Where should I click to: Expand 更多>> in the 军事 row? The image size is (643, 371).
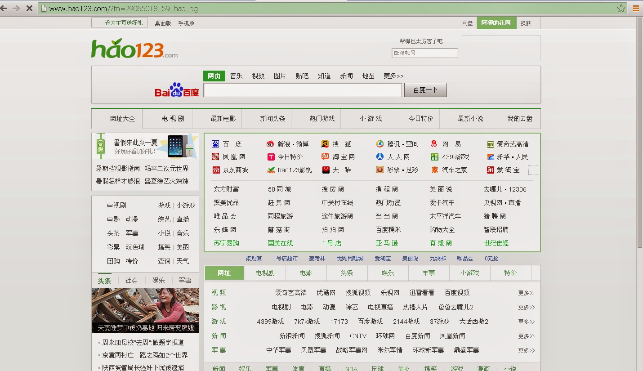pos(526,350)
